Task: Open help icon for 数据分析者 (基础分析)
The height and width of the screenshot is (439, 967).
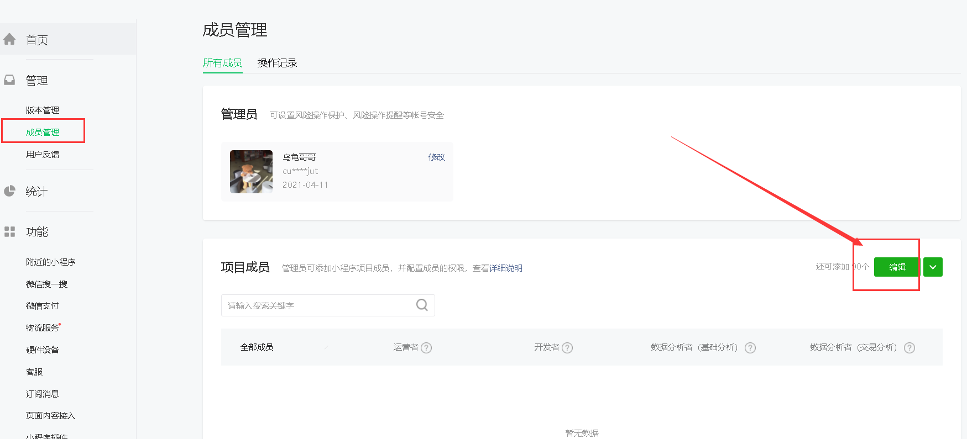Action: pos(750,348)
